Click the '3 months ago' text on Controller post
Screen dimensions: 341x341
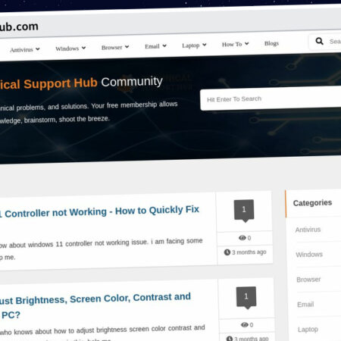(x=249, y=252)
